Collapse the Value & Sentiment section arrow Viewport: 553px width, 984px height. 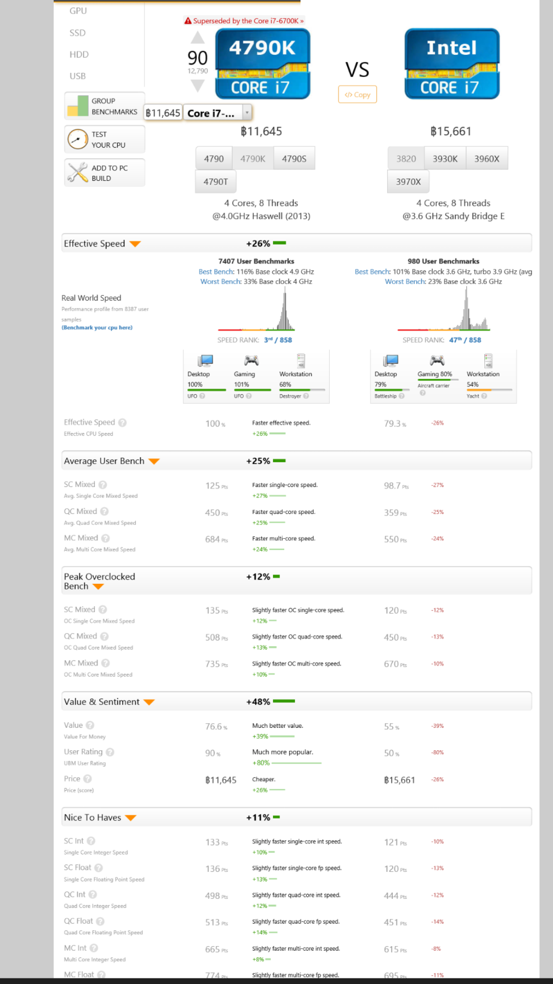pos(149,702)
